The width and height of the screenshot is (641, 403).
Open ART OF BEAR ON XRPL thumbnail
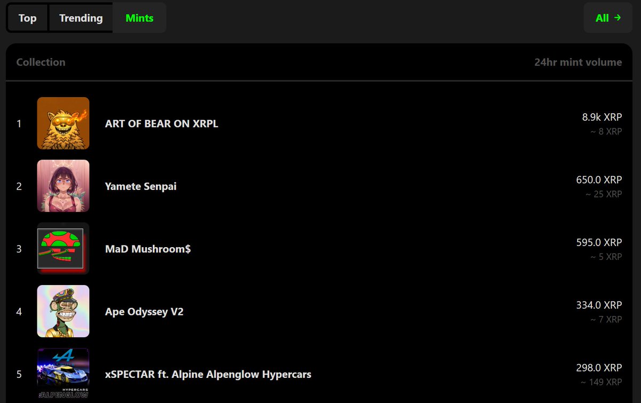[x=63, y=123]
